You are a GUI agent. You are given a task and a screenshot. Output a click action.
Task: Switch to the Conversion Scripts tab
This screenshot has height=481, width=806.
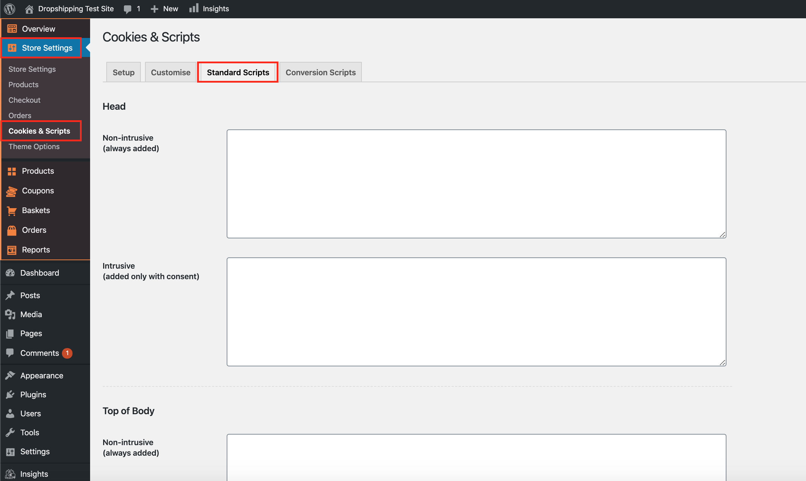pos(320,72)
